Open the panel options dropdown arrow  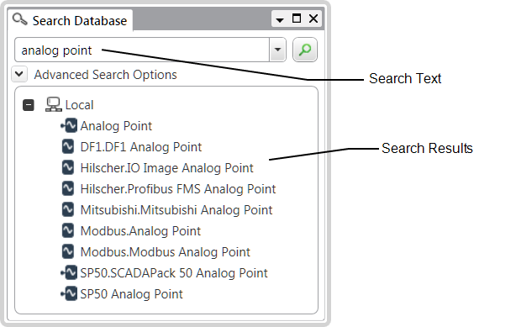coord(280,20)
